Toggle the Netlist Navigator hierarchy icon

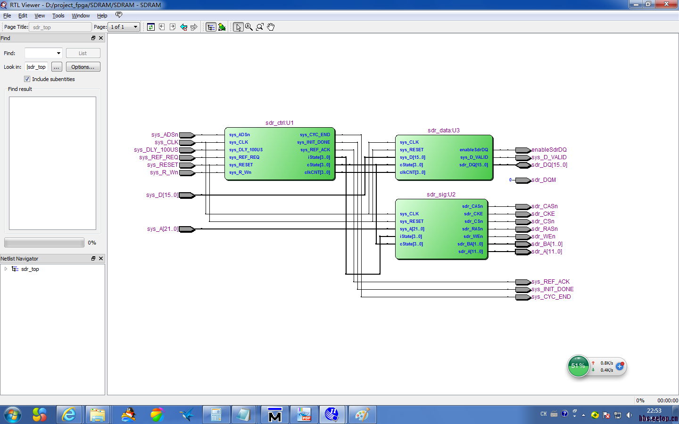pos(211,27)
